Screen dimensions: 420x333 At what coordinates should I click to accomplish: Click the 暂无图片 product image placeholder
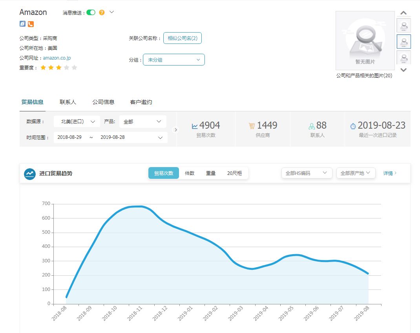point(365,40)
